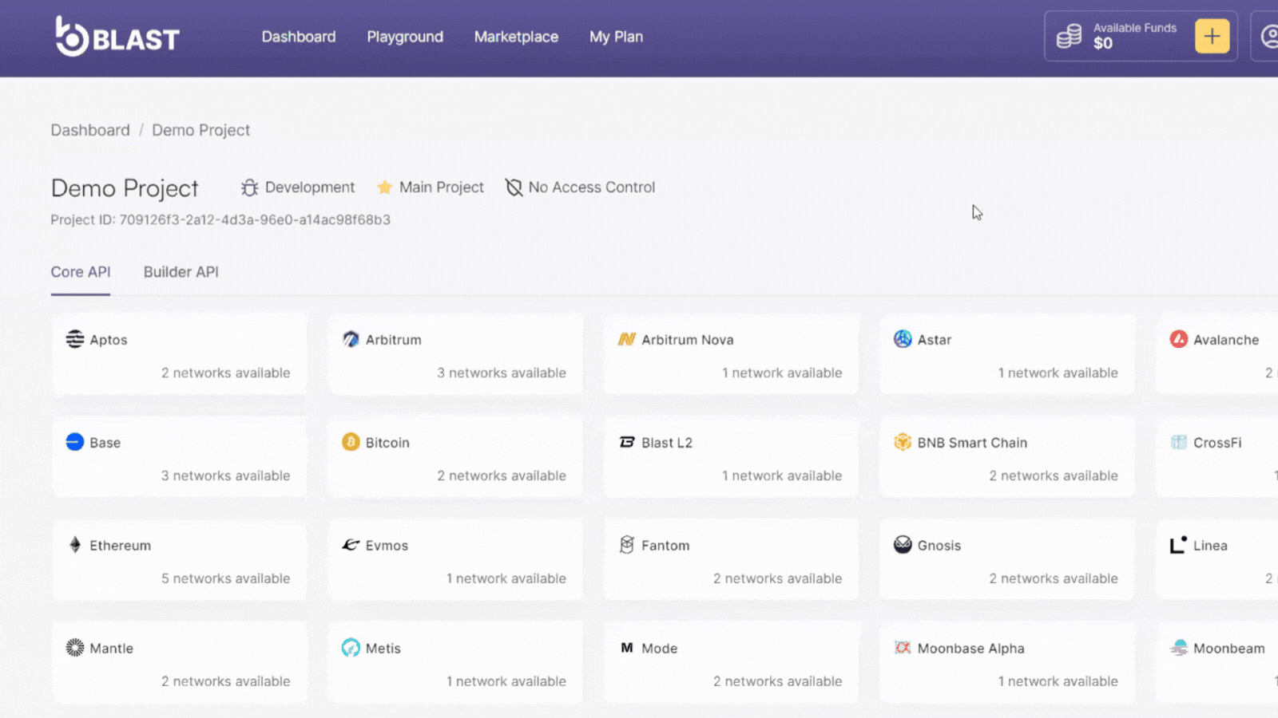Click Mode '2 networks available' text
This screenshot has width=1278, height=718.
point(778,681)
